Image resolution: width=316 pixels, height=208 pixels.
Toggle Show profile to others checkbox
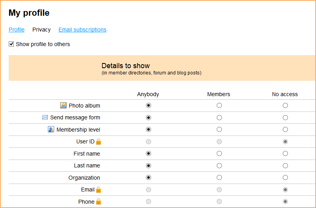(x=11, y=44)
